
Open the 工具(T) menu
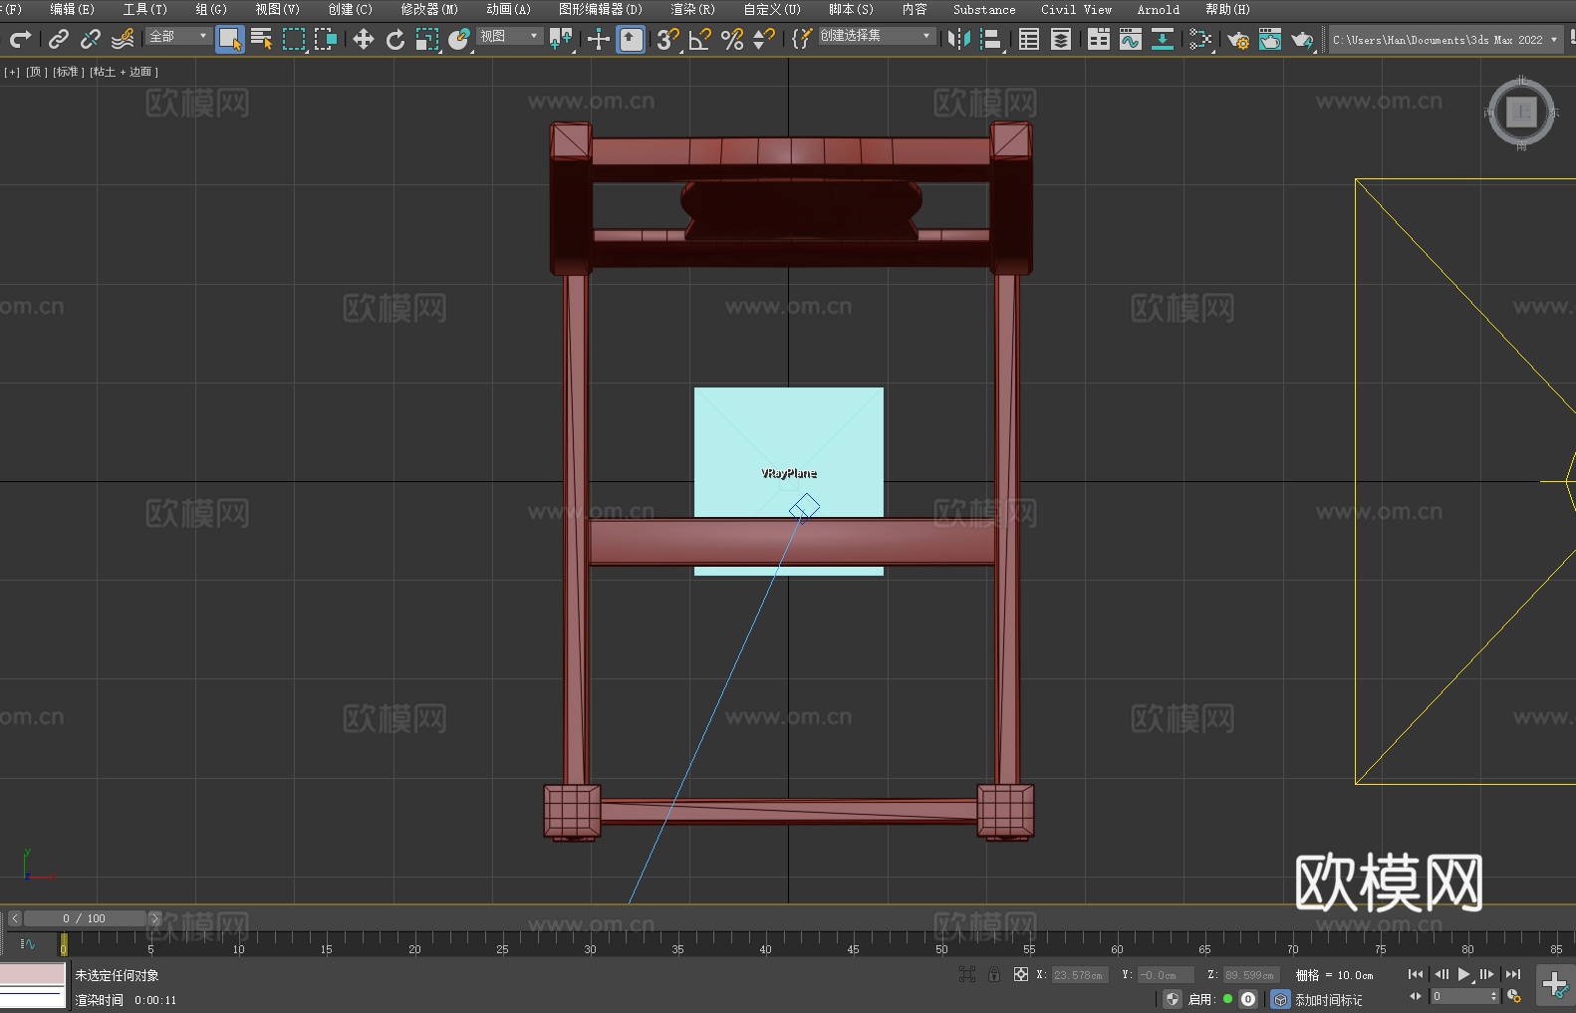[144, 9]
